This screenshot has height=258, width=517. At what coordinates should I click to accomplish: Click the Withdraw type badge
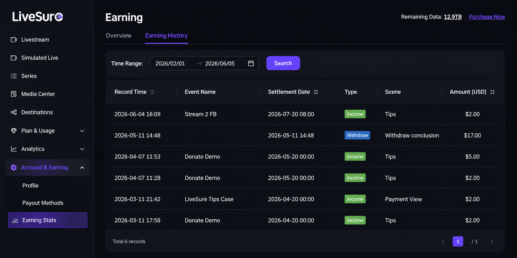pyautogui.click(x=357, y=135)
